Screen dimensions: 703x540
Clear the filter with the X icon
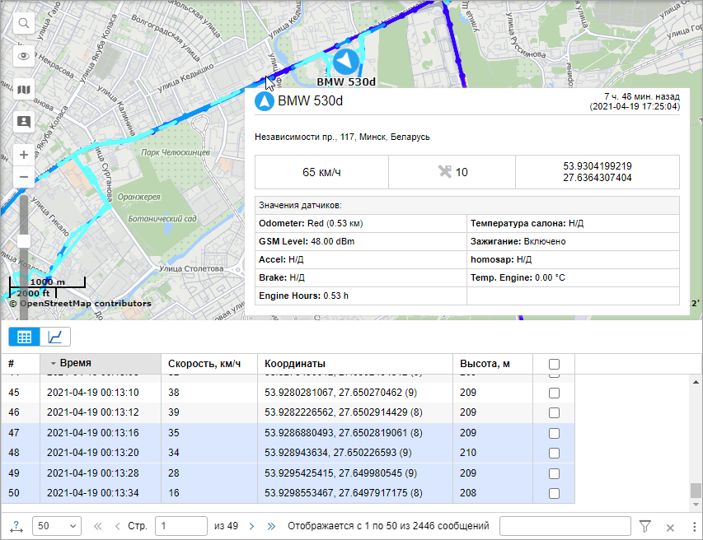click(x=670, y=528)
